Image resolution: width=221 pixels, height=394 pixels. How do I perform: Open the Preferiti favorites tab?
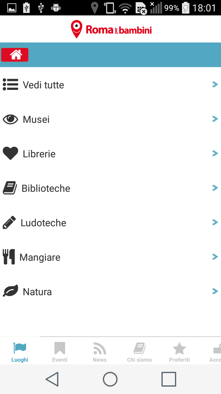click(x=180, y=352)
